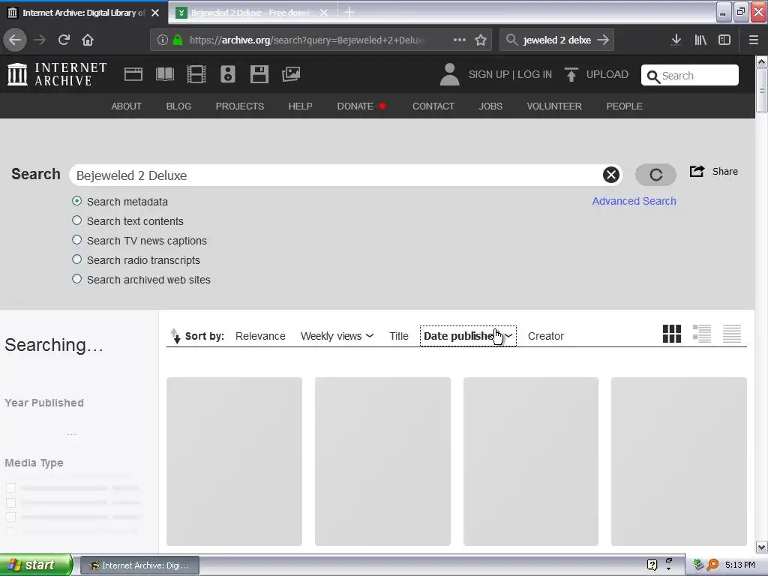Sort results by Title
This screenshot has height=576, width=768.
[399, 336]
